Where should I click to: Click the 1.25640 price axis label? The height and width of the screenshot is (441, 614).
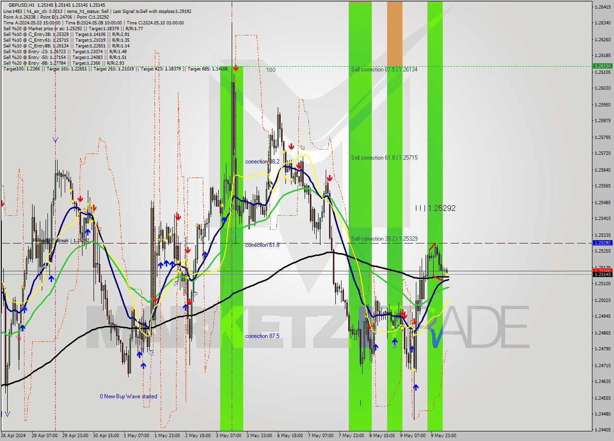(x=602, y=170)
